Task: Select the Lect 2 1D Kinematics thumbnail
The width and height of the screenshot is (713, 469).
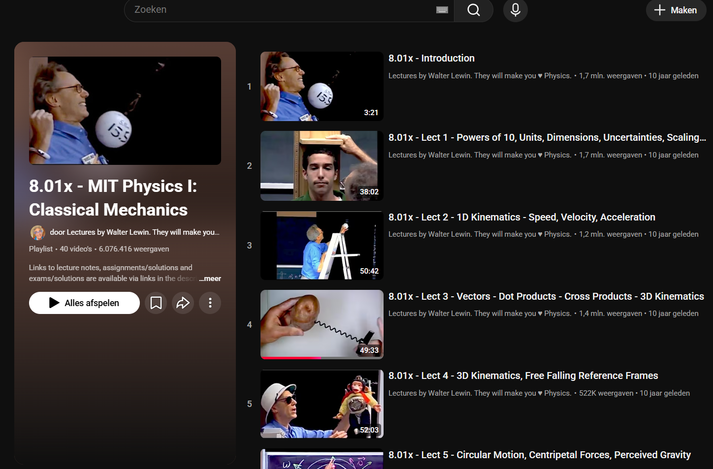Action: point(322,245)
